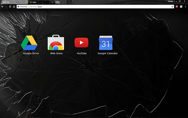Bookmark this page with the star
This screenshot has width=188, height=118.
pos(172,6)
